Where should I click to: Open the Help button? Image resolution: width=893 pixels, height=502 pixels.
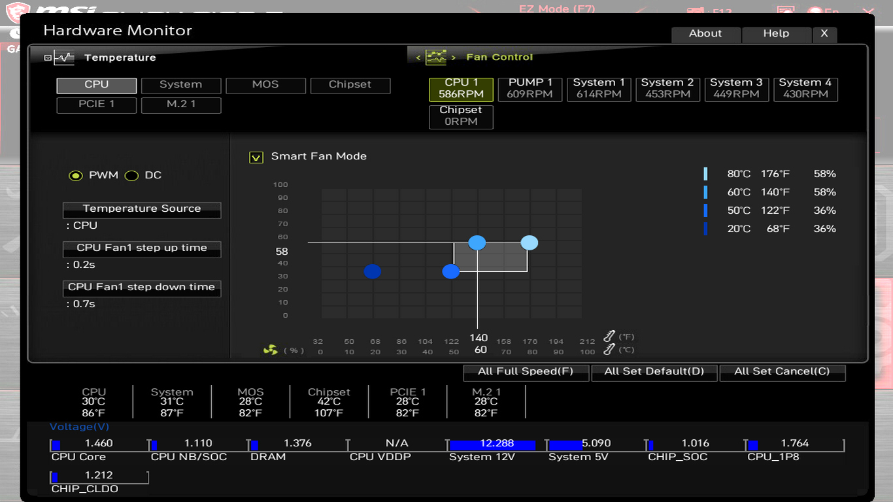[x=777, y=35]
